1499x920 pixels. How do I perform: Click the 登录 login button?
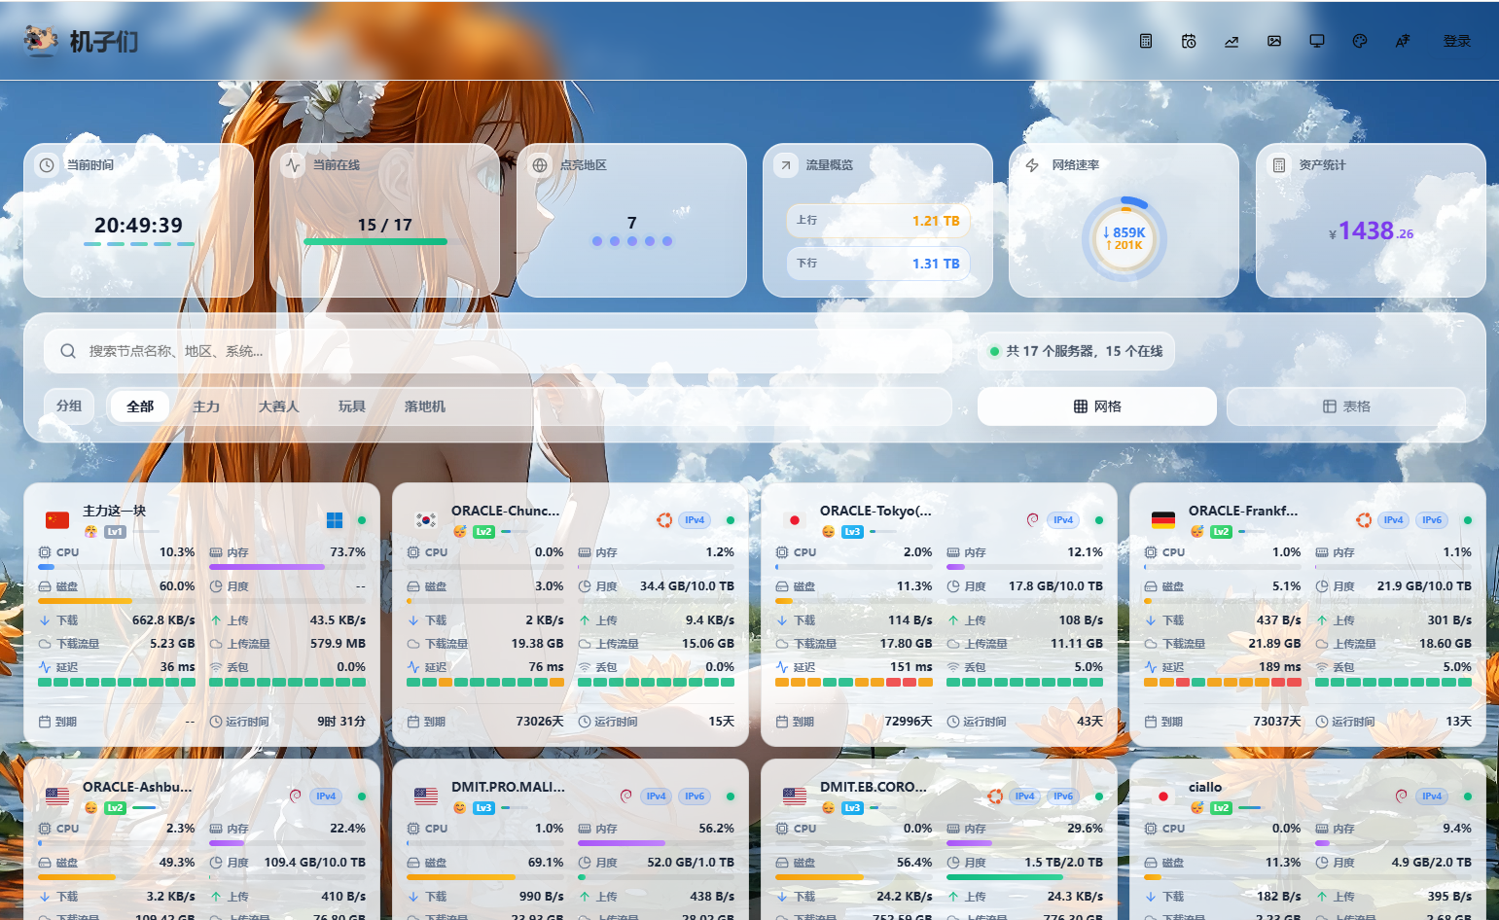coord(1456,41)
